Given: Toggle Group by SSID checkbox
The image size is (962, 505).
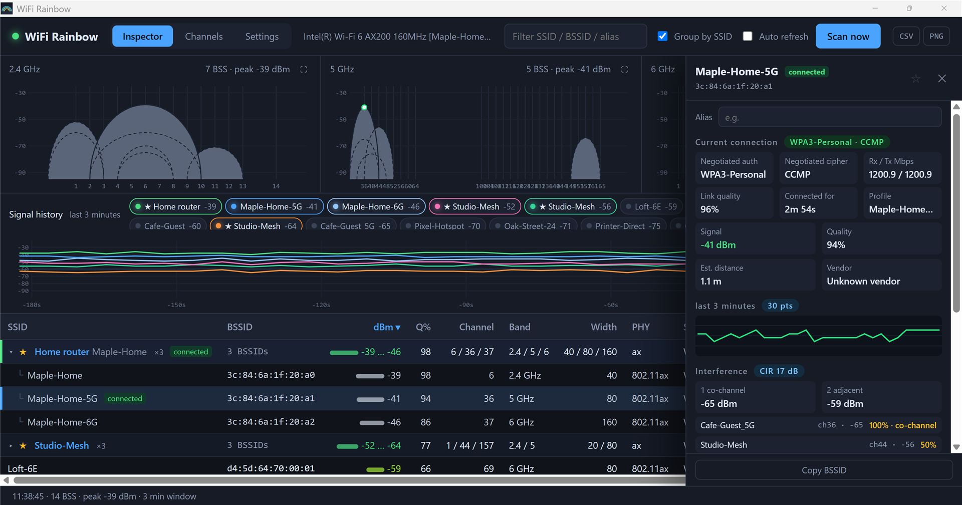Looking at the screenshot, I should tap(662, 36).
